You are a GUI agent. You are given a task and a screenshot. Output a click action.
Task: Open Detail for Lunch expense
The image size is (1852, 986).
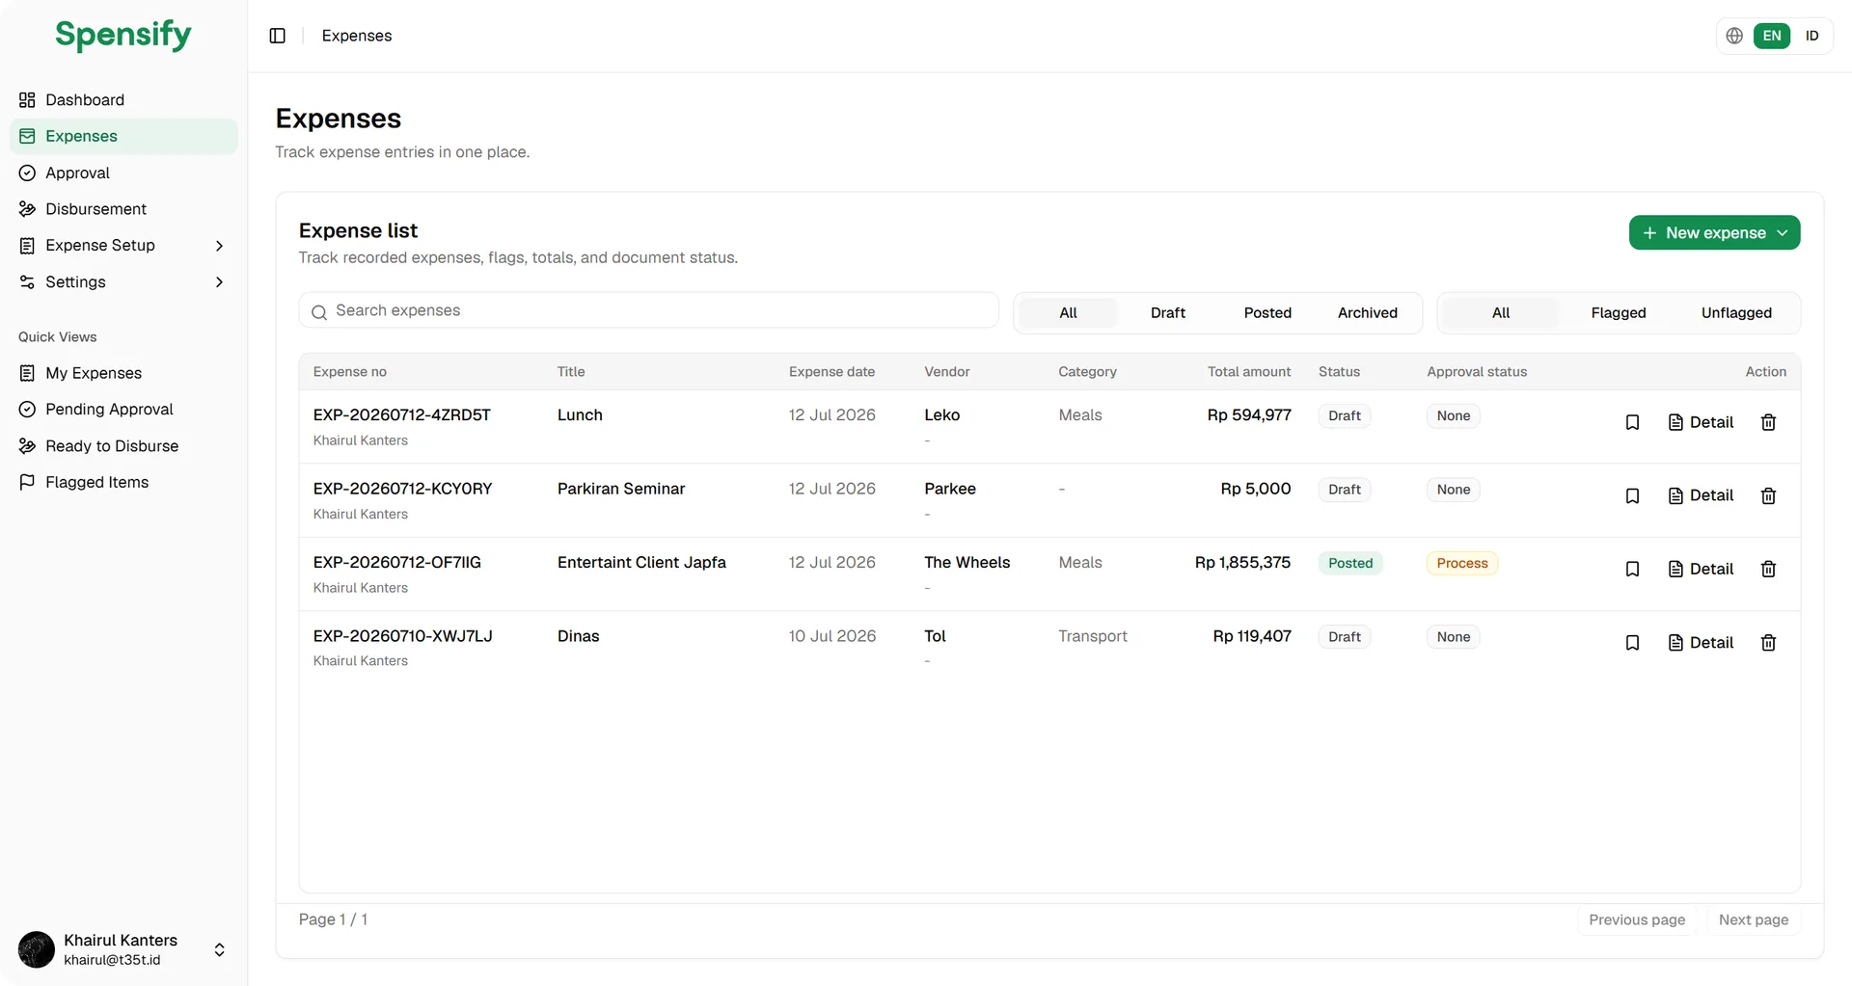click(1701, 422)
